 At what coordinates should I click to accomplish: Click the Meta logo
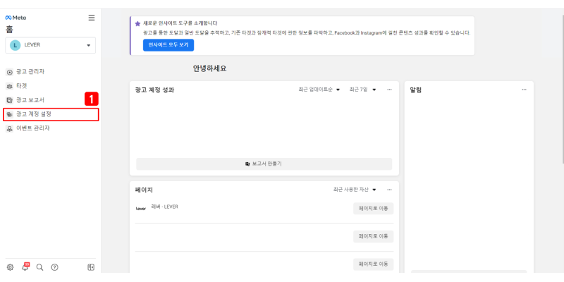pos(16,18)
